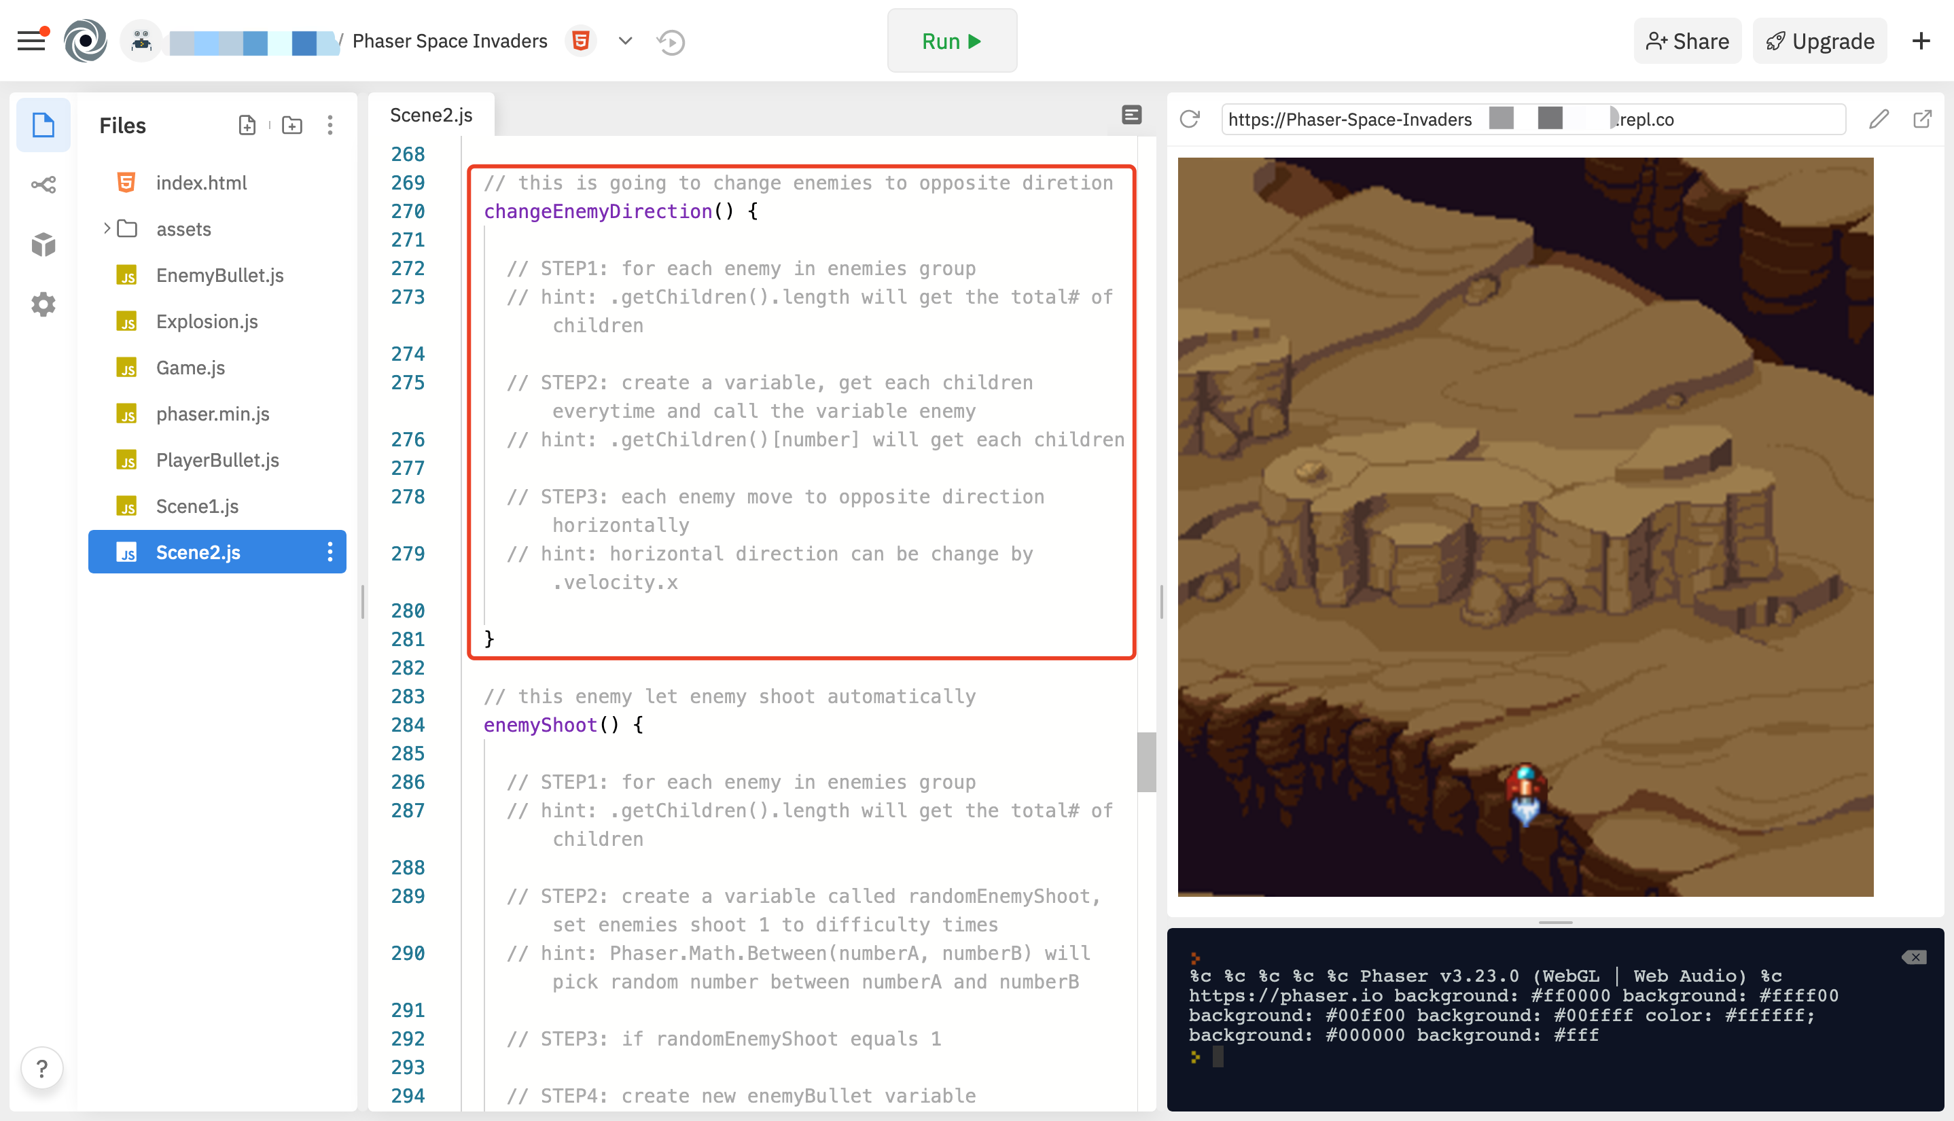Click the editor vertical scrollbar thumb
1954x1121 pixels.
(x=1146, y=762)
